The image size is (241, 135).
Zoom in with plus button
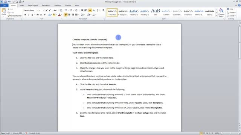(239, 133)
